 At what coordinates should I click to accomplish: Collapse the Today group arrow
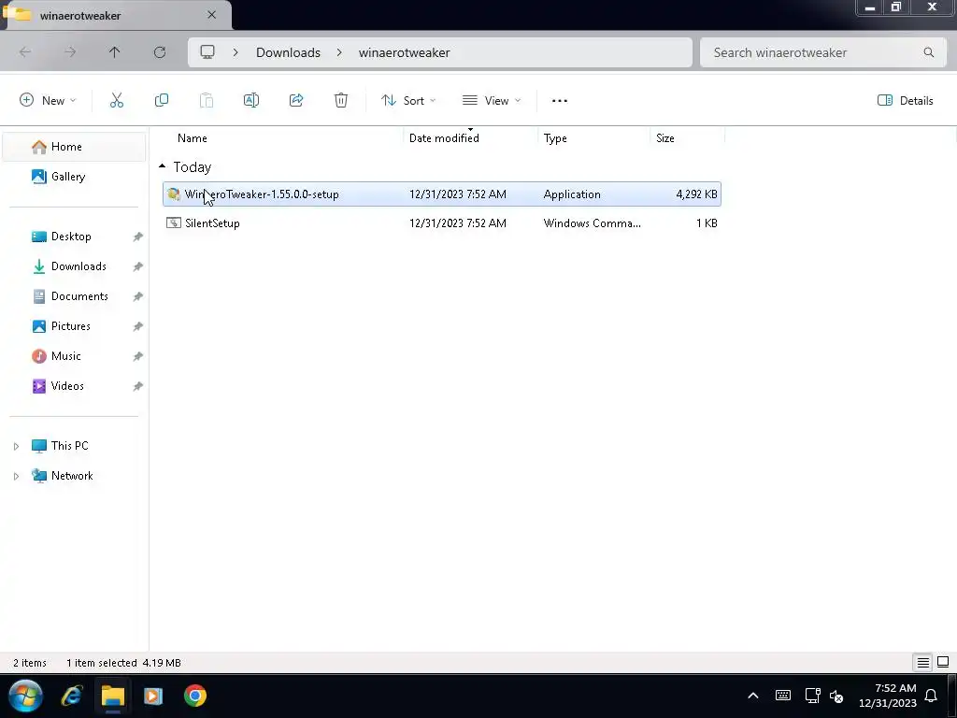163,166
